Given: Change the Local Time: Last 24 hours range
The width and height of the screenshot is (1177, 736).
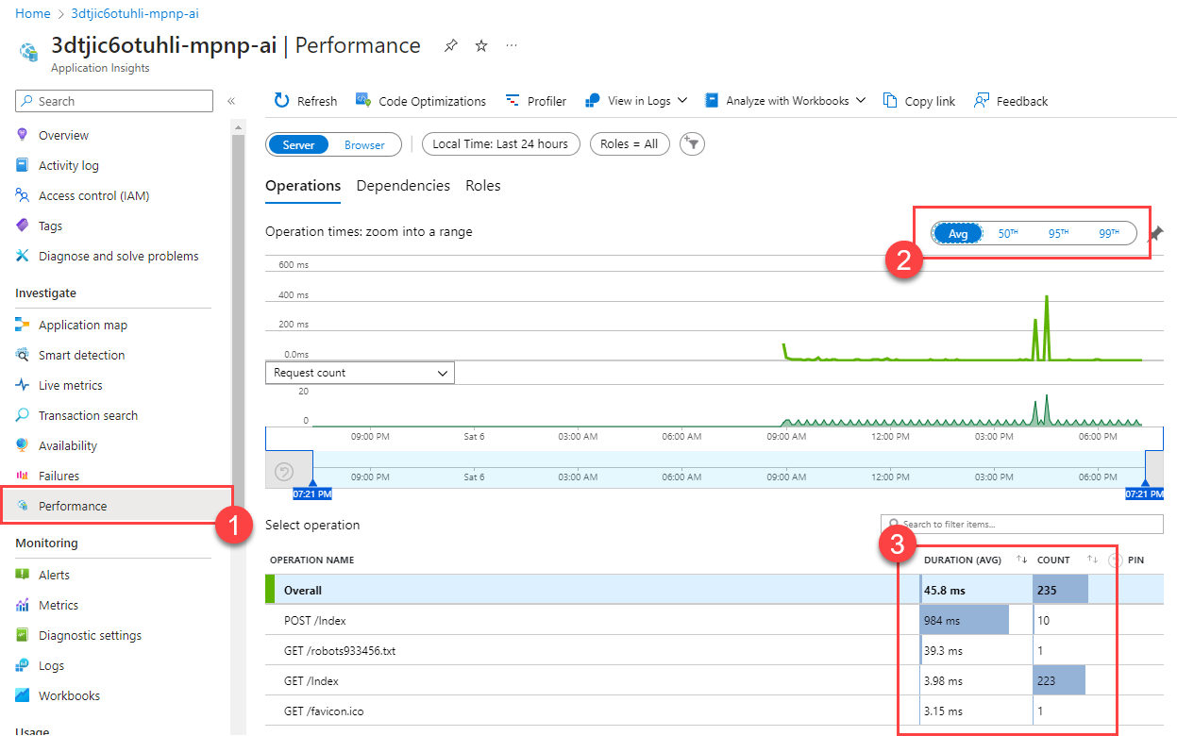Looking at the screenshot, I should tap(500, 144).
